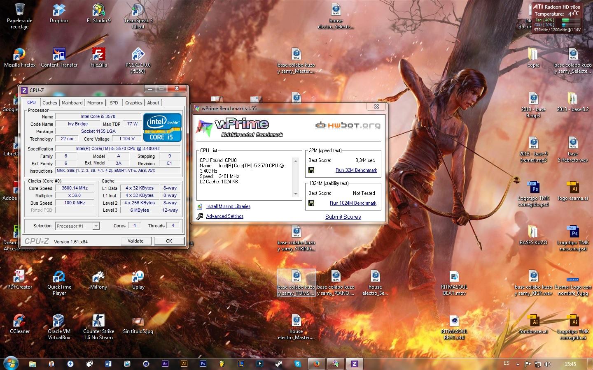Viewport: 593px width, 370px height.
Task: Select base colabo kuzo y samy_PIANO file
Action: 336,283
